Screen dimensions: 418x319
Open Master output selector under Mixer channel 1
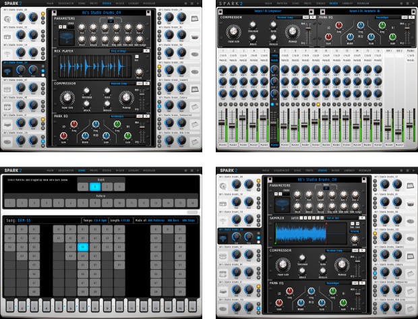[223, 145]
